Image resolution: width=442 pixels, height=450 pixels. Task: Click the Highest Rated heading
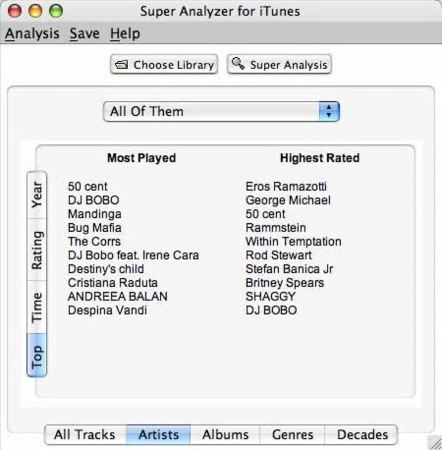(319, 158)
